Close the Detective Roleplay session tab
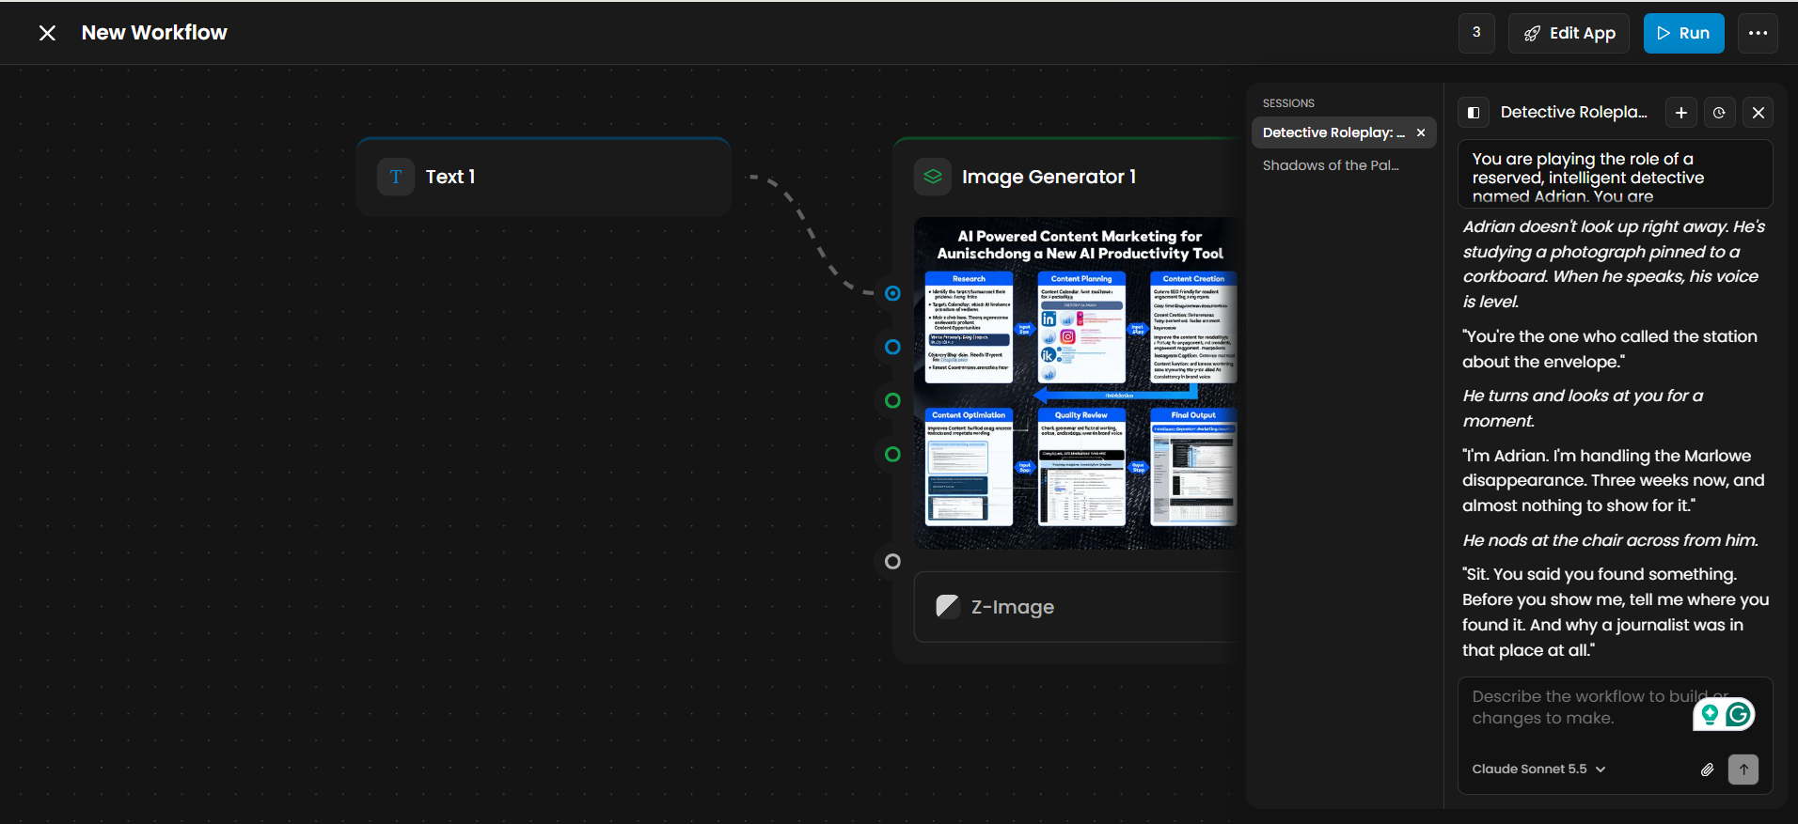1798x824 pixels. pyautogui.click(x=1421, y=132)
